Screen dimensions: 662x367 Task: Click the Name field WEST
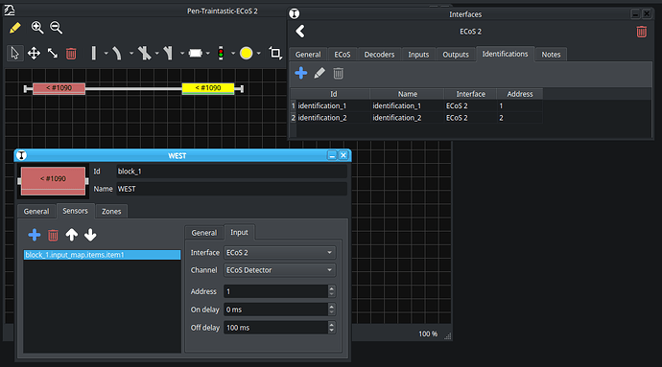(232, 189)
